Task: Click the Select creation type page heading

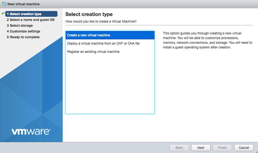Action: coord(89,14)
